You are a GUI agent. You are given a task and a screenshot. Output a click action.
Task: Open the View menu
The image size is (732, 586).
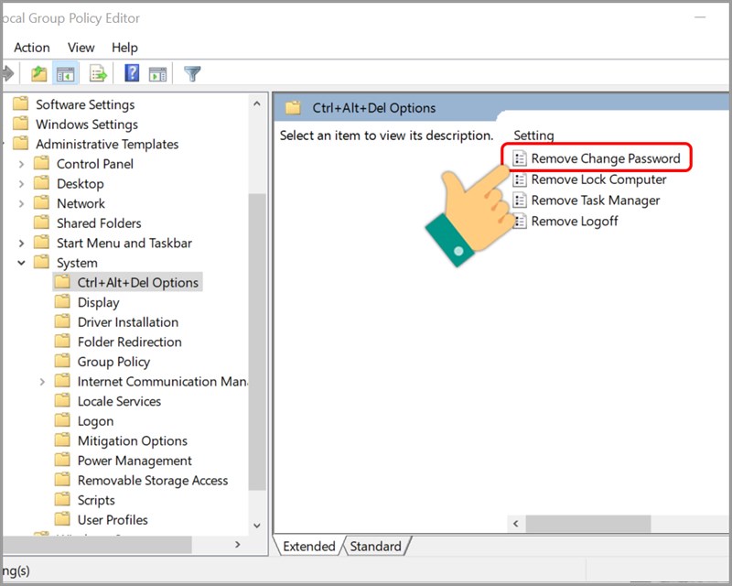click(x=81, y=48)
